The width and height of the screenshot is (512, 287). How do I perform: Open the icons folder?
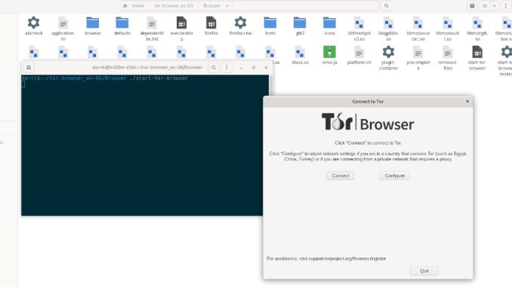point(329,26)
